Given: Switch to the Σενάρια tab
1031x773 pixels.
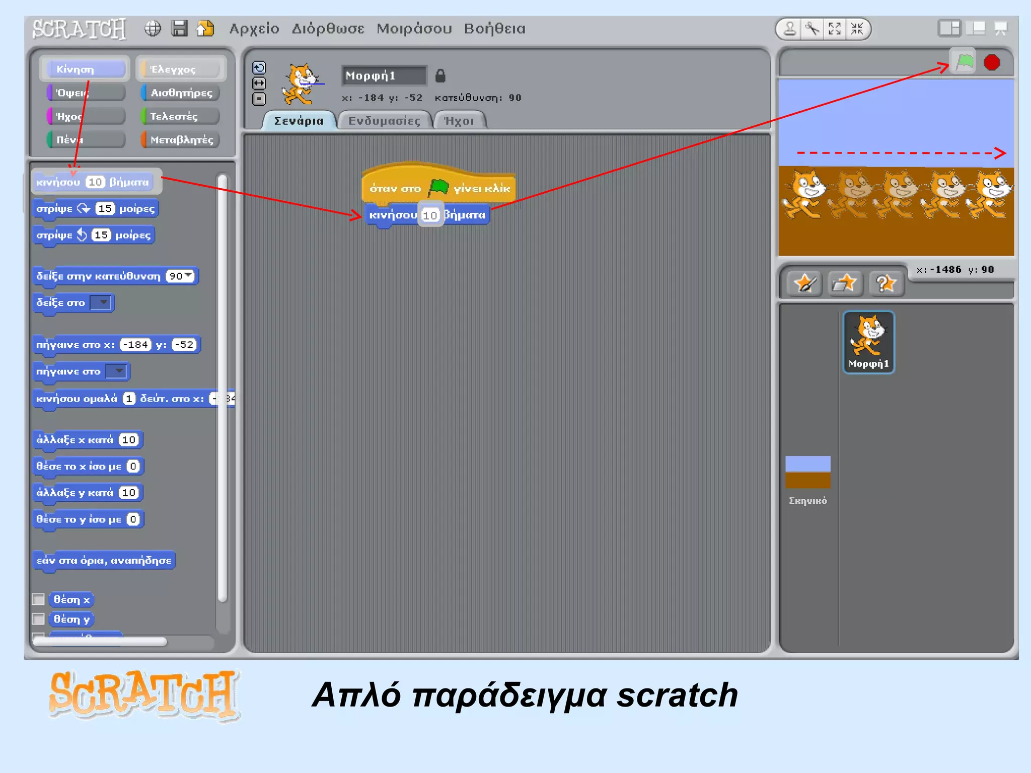Looking at the screenshot, I should 299,120.
